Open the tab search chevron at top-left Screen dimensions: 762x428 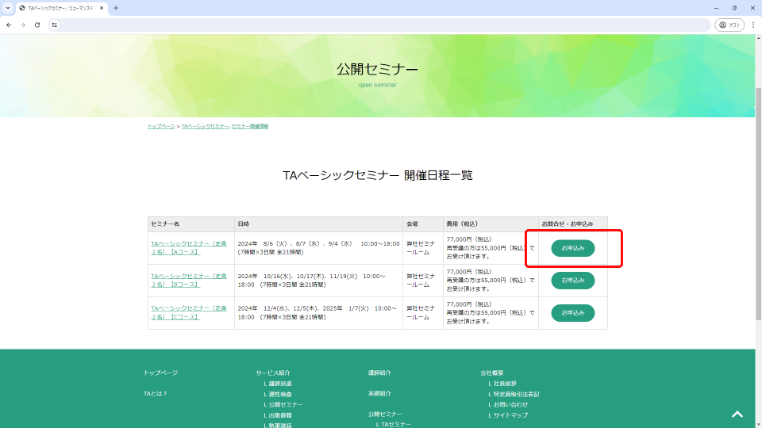[x=8, y=8]
